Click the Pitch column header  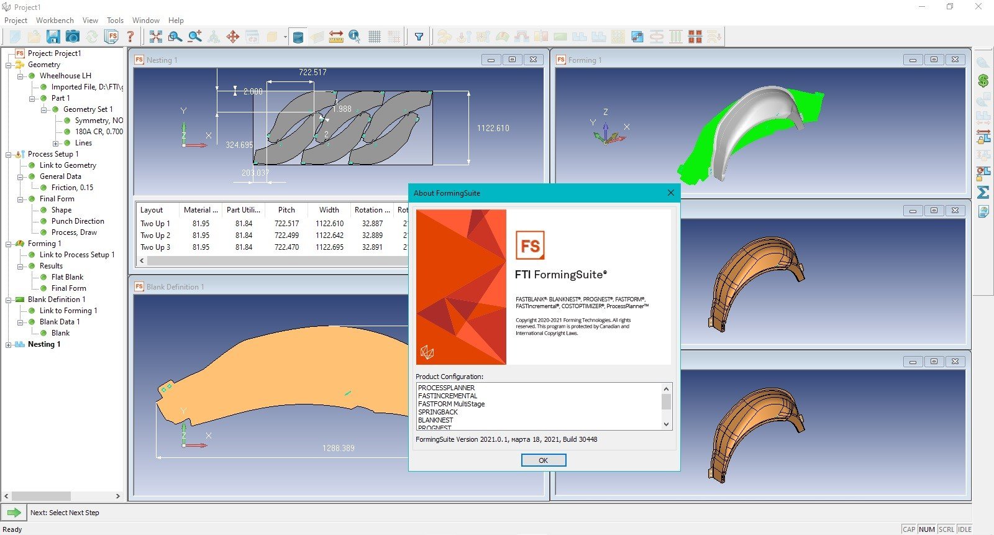point(286,210)
